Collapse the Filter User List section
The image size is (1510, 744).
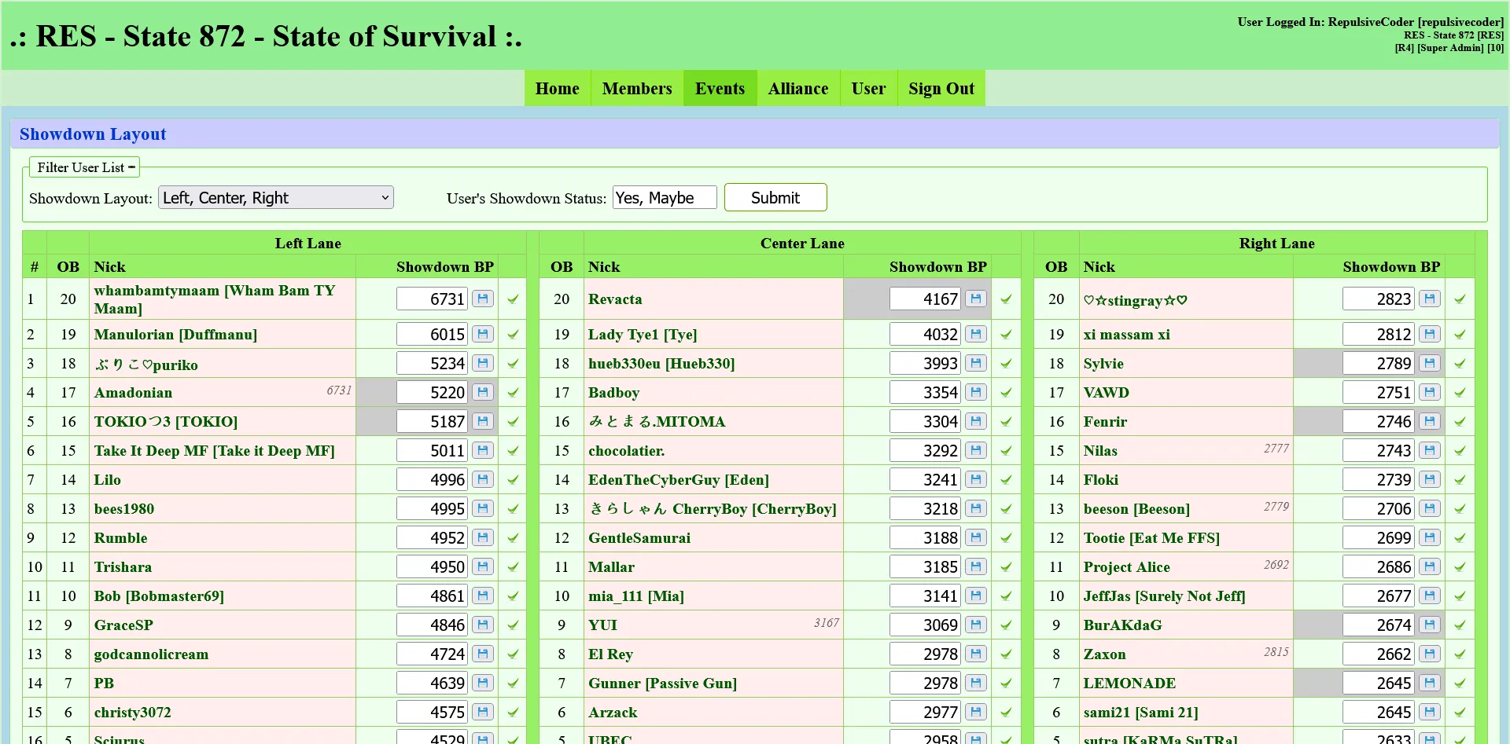86,167
